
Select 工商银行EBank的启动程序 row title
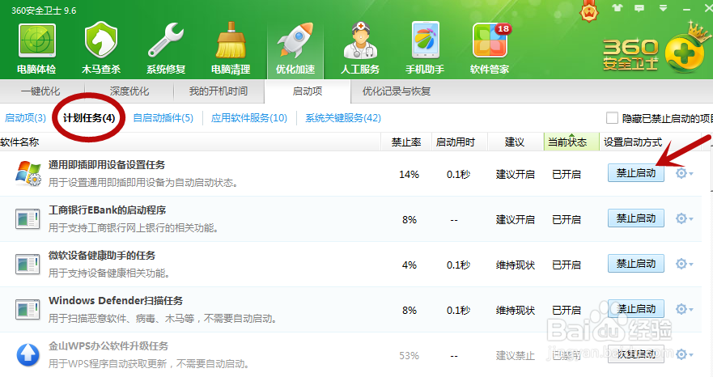(x=108, y=210)
